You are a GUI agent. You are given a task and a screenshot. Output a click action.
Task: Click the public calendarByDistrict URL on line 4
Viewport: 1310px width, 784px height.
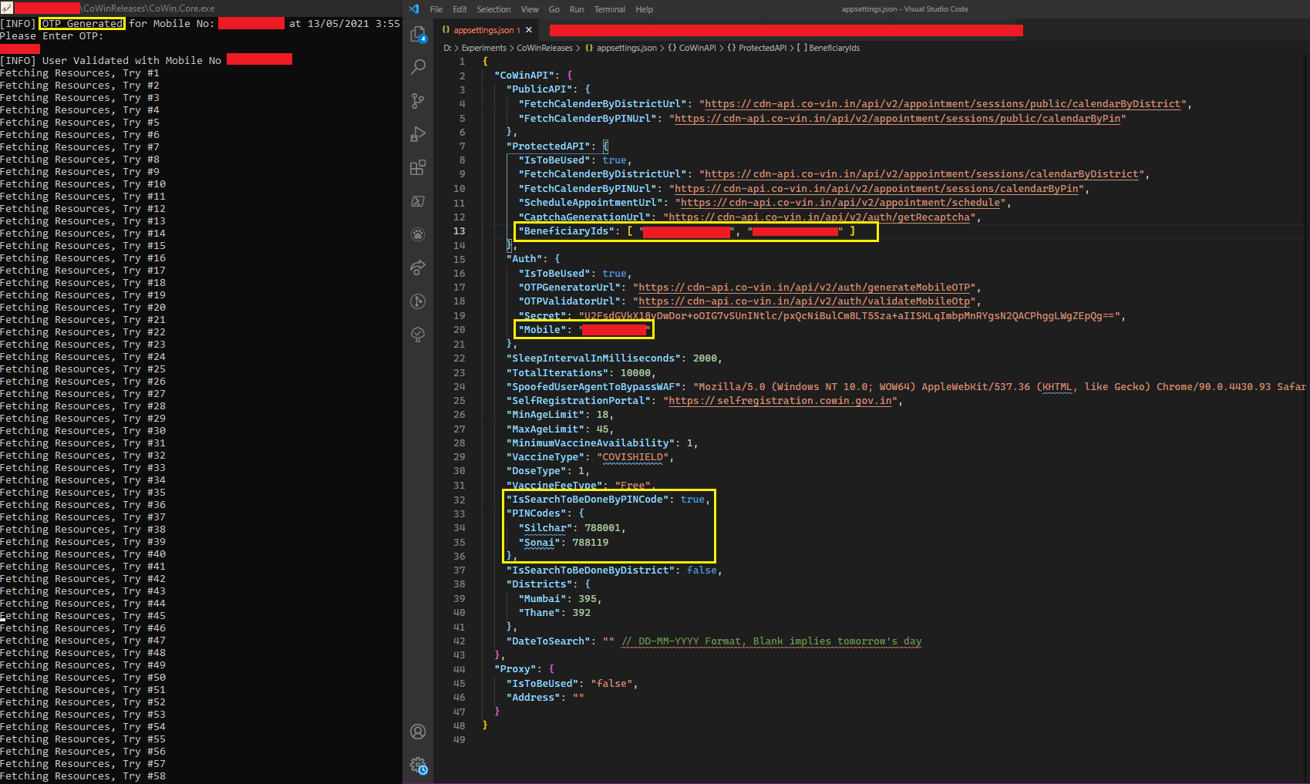coord(943,104)
